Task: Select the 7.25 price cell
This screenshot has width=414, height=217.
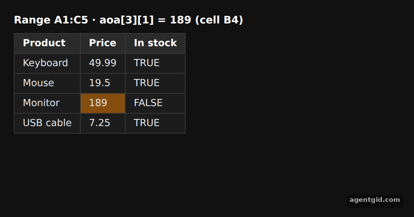Action: coord(103,123)
